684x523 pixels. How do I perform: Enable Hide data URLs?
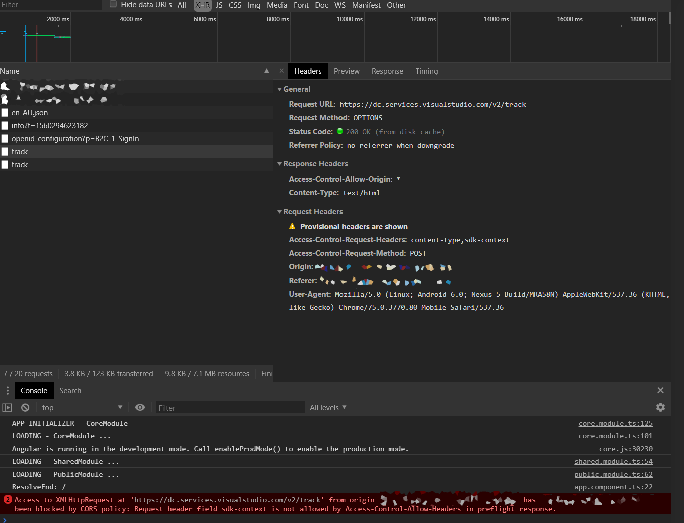pos(113,5)
